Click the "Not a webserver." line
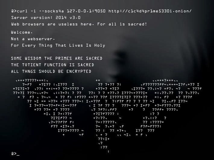 click(33, 39)
